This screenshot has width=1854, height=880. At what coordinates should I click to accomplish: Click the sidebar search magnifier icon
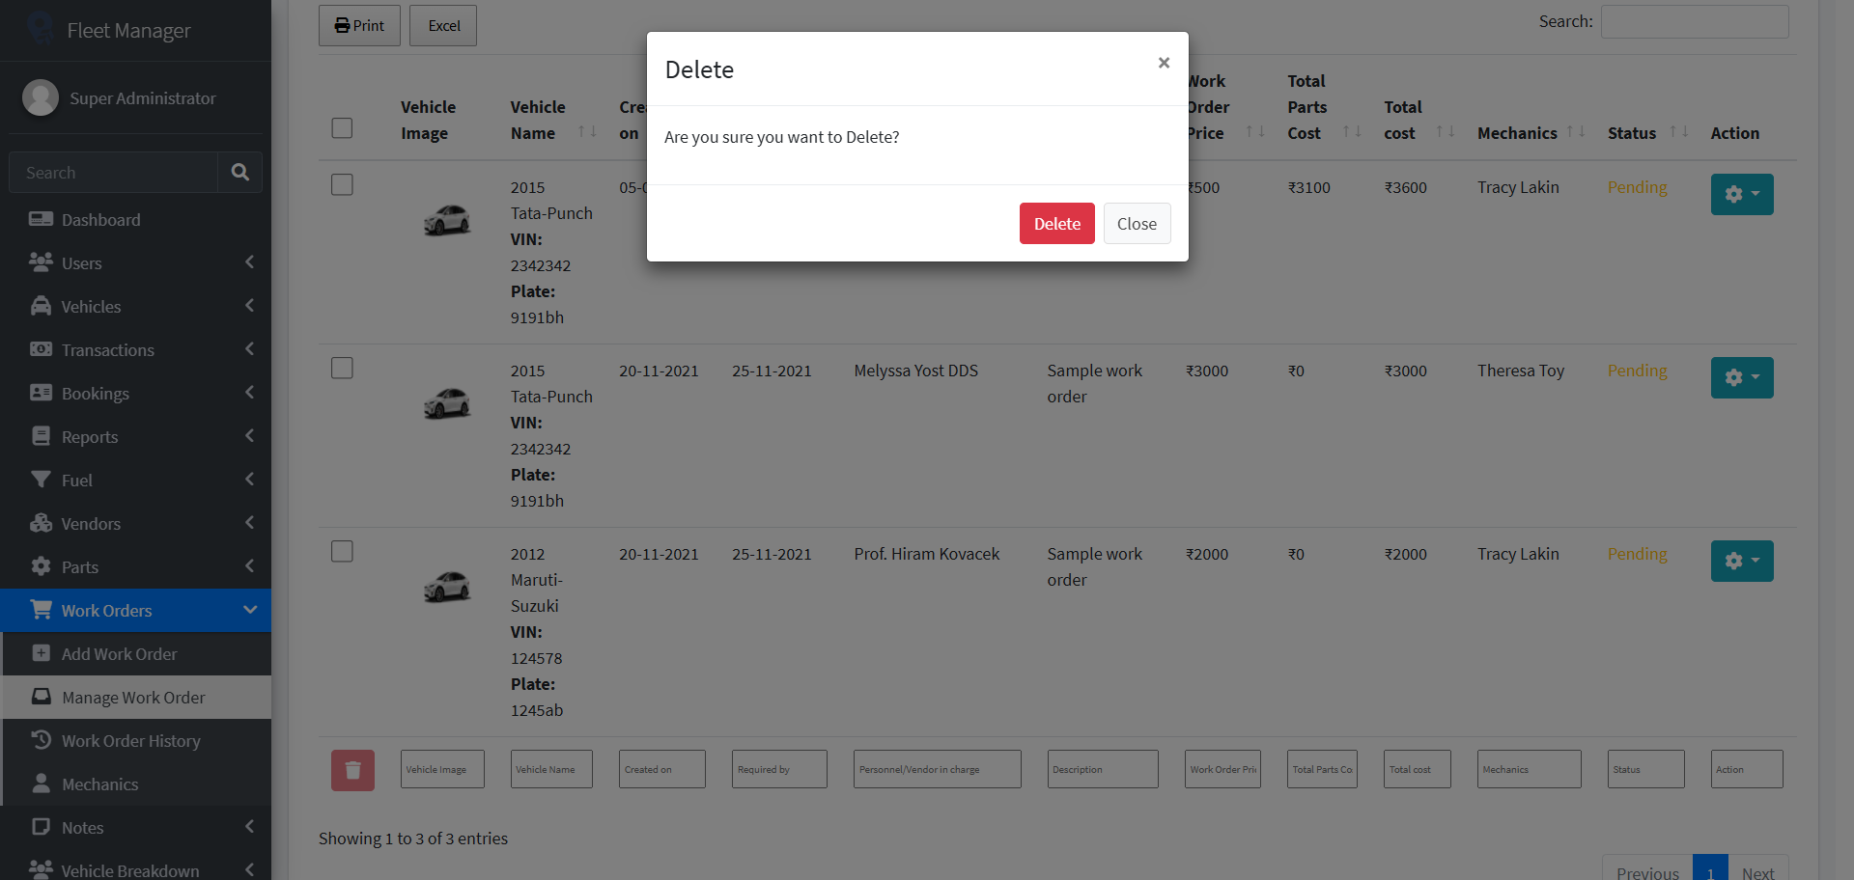239,172
